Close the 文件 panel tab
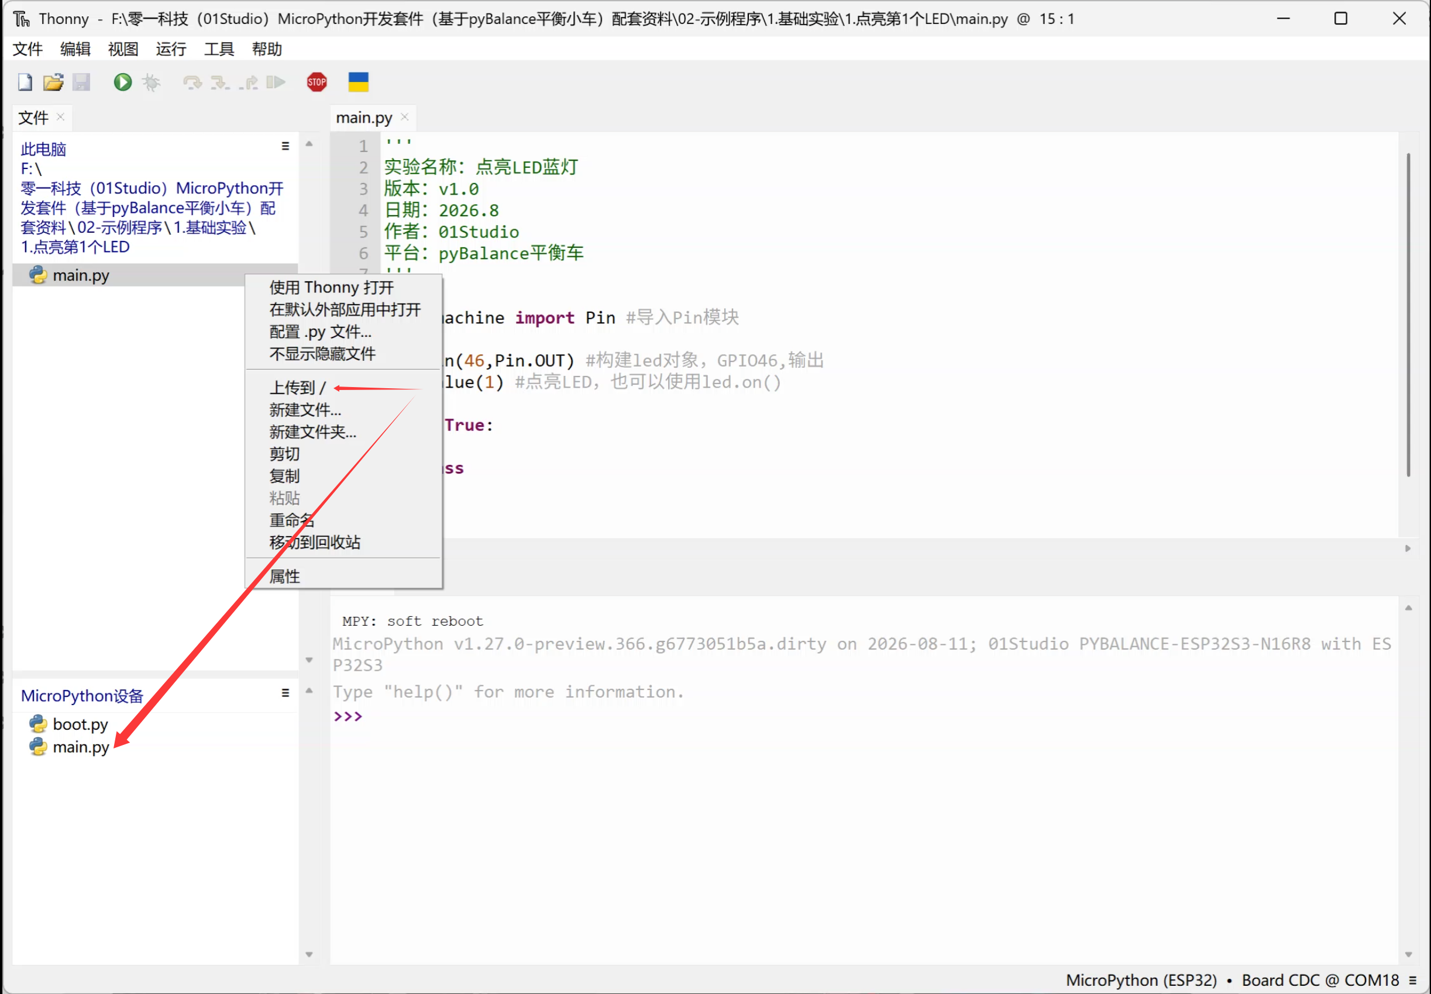 [x=60, y=116]
